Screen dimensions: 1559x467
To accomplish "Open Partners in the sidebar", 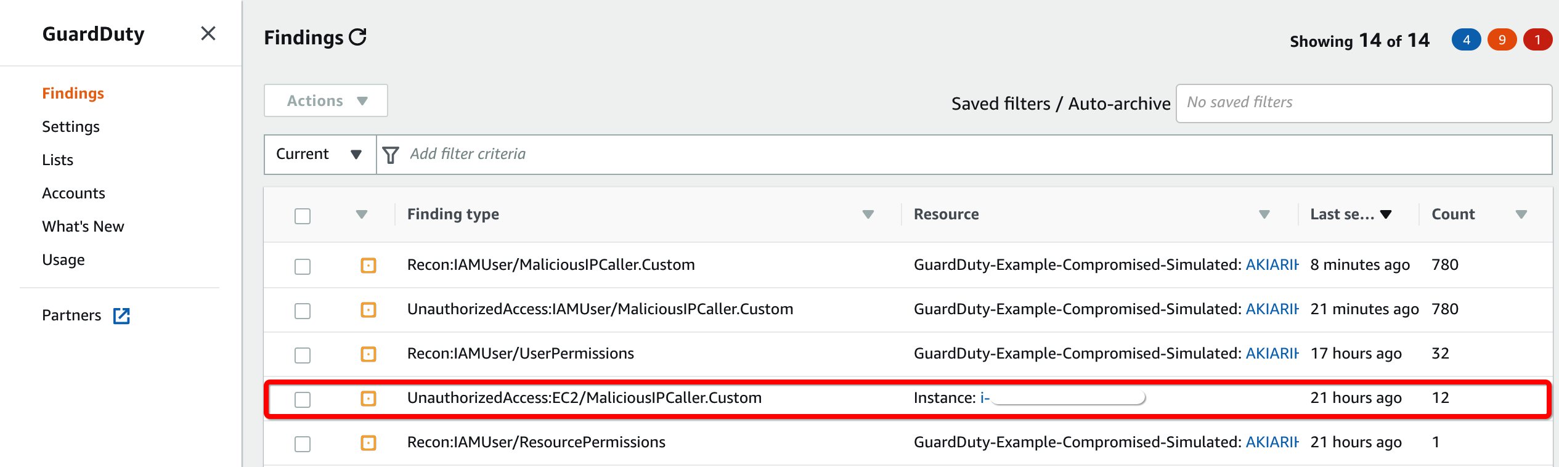I will coord(71,315).
